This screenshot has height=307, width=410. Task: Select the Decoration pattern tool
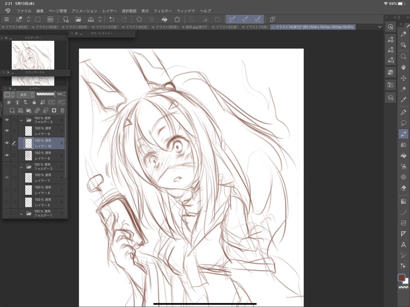[x=404, y=177]
